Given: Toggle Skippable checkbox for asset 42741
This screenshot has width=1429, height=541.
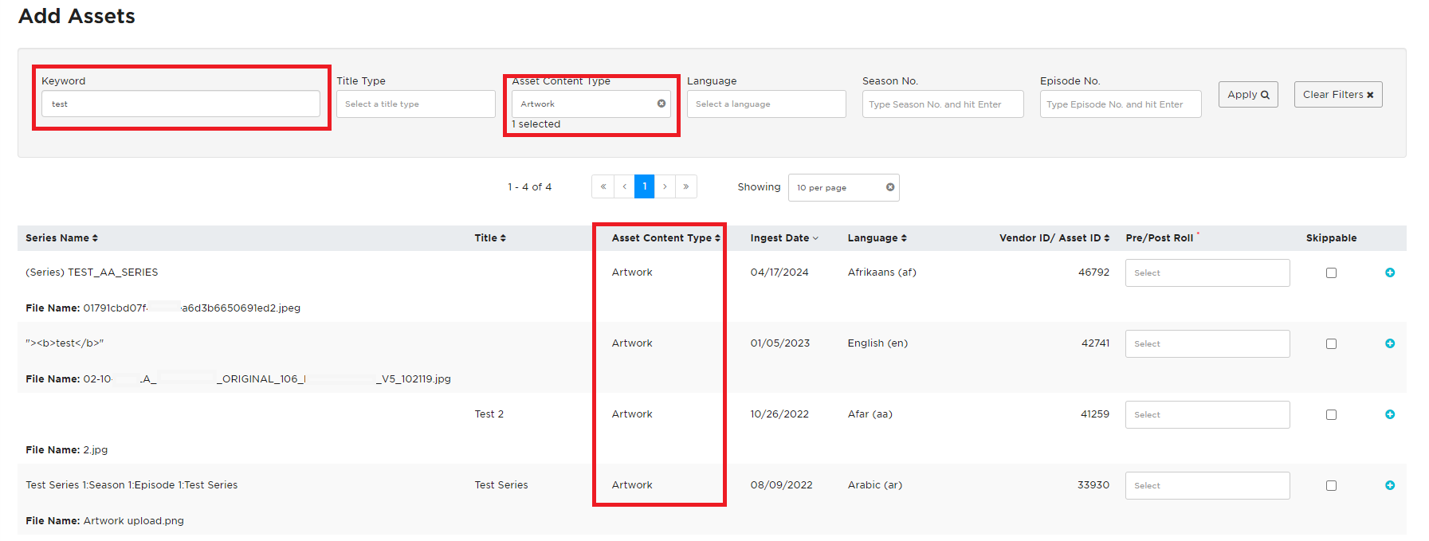Looking at the screenshot, I should point(1331,343).
